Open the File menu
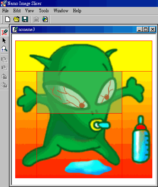 5,11
